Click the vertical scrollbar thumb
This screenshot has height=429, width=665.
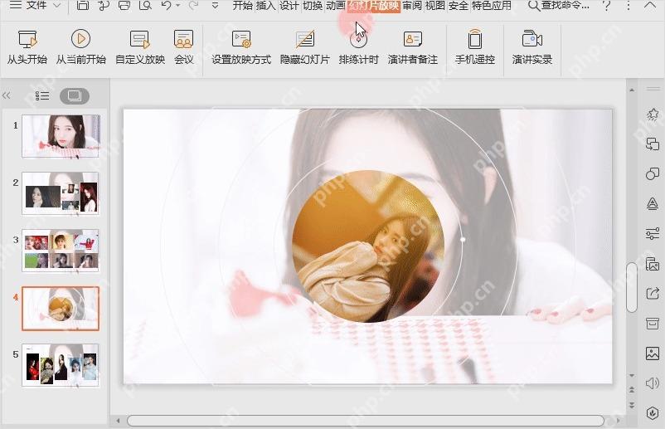[632, 287]
